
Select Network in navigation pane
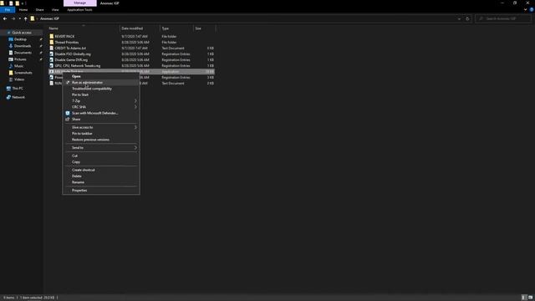[x=18, y=97]
